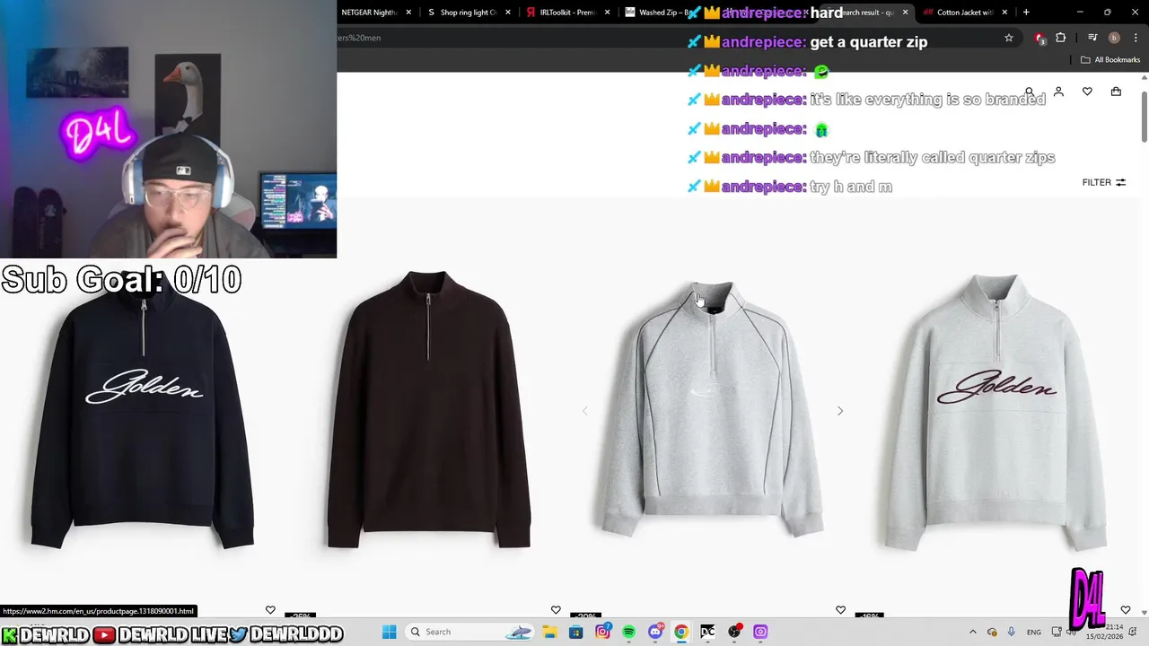
Task: Show previous image of gray piped zip
Action: pyautogui.click(x=584, y=411)
